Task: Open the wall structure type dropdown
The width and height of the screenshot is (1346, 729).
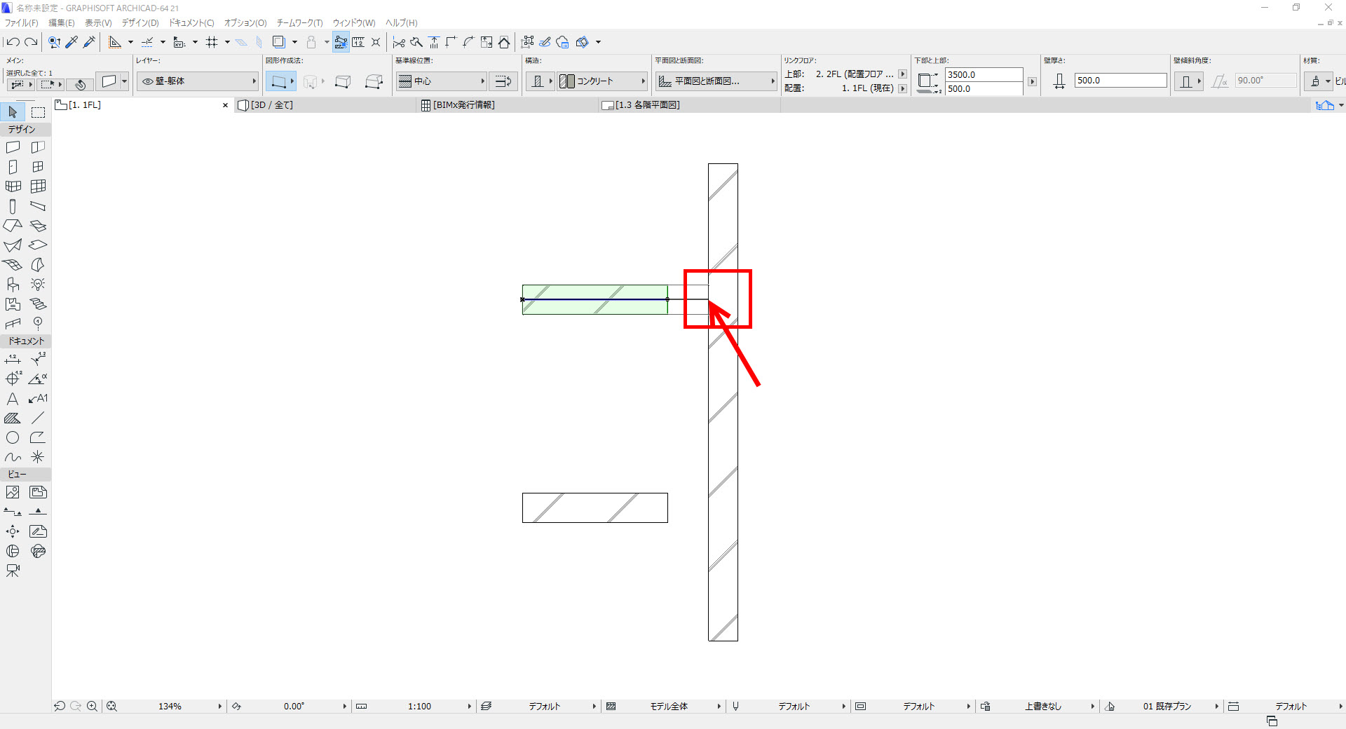Action: tap(540, 81)
